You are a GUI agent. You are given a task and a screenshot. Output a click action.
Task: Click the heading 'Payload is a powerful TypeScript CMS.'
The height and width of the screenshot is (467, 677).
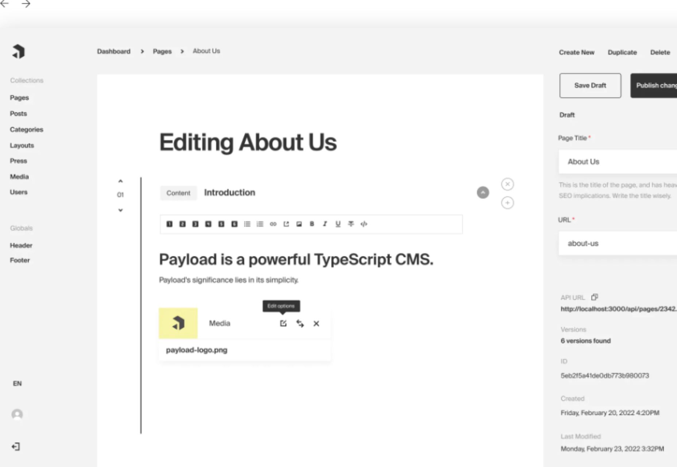tap(296, 259)
